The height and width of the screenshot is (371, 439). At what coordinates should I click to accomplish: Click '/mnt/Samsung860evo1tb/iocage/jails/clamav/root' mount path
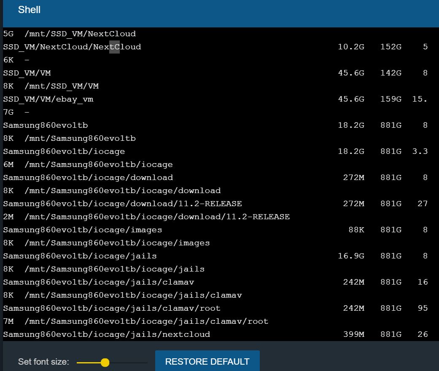[x=146, y=321]
